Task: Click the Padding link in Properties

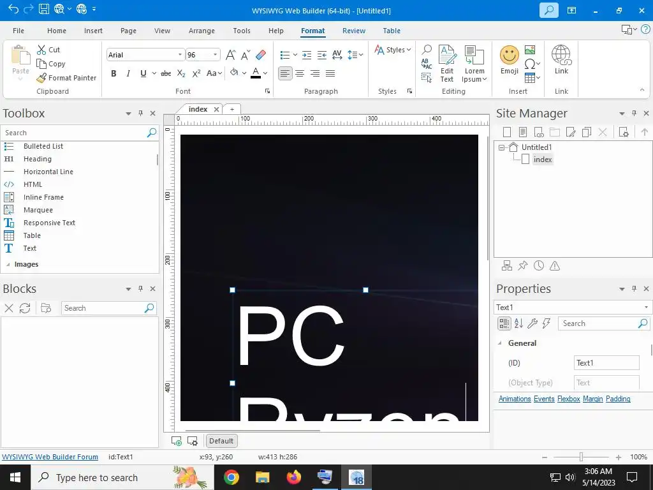Action: [x=618, y=399]
